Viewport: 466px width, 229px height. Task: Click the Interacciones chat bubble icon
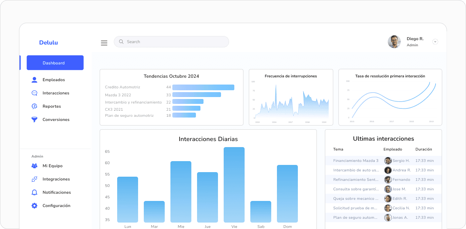pos(35,93)
